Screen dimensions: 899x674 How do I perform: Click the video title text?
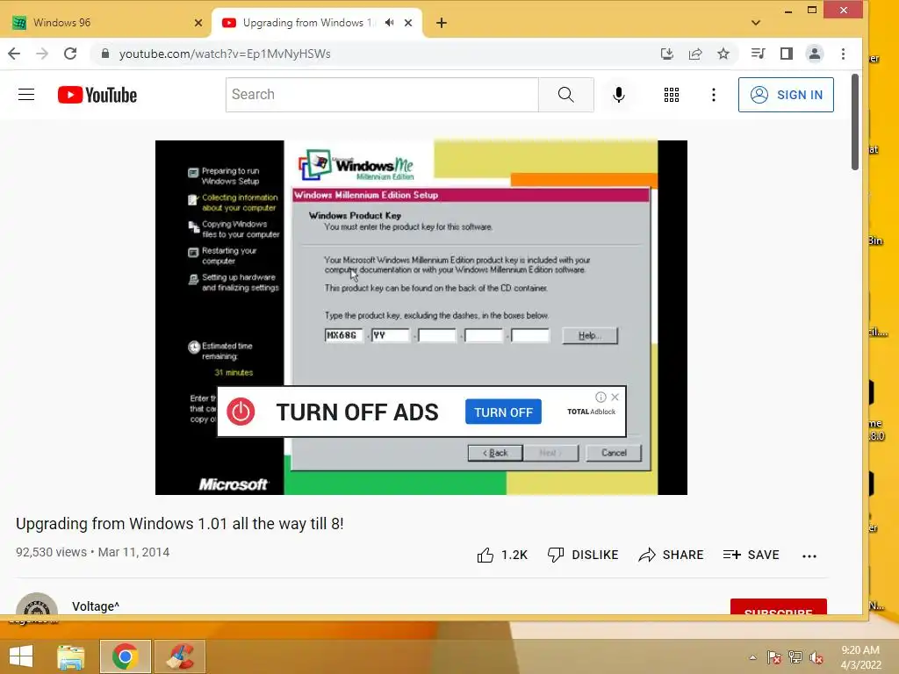(179, 524)
